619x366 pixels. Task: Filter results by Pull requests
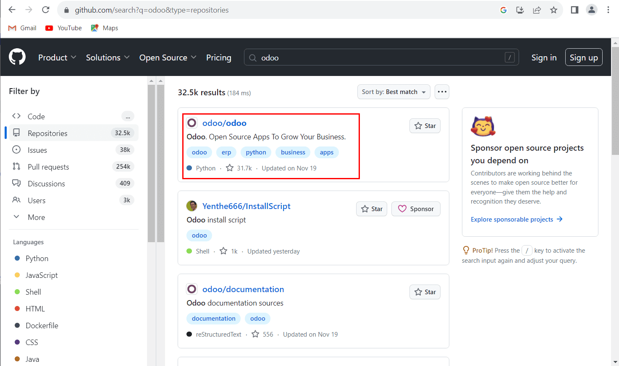[x=73, y=167]
